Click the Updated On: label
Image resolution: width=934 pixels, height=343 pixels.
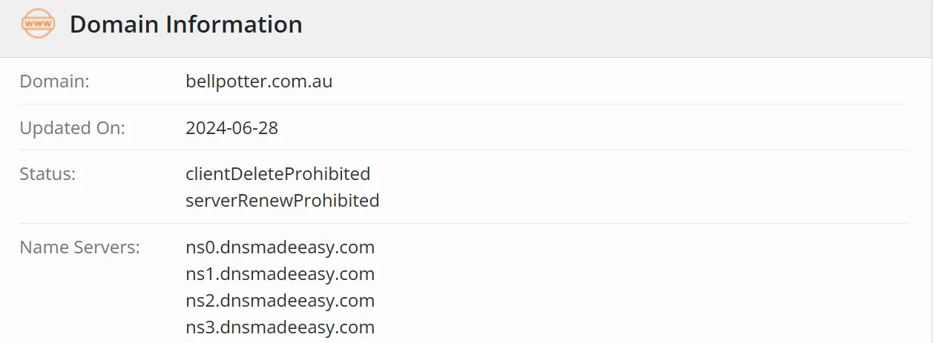[73, 127]
